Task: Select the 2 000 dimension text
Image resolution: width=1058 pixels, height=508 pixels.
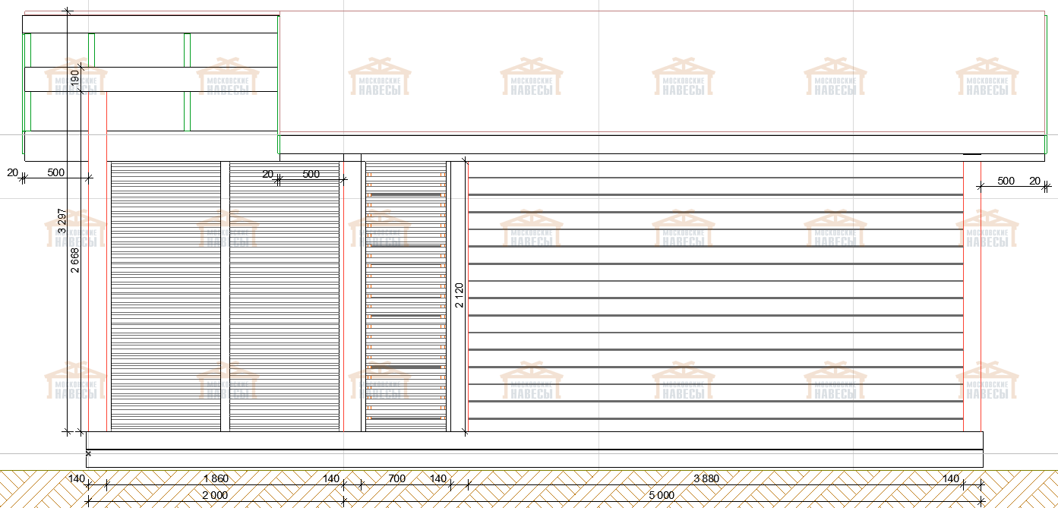Action: [x=215, y=495]
